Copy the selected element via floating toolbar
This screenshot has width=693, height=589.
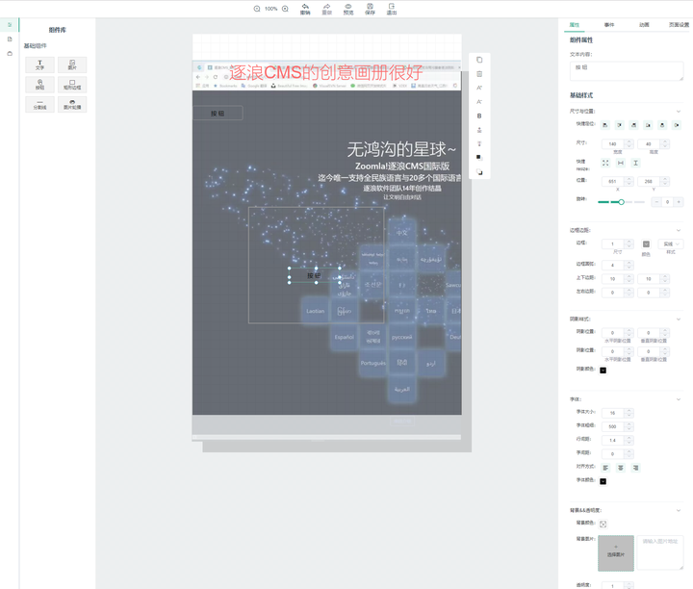[x=479, y=60]
